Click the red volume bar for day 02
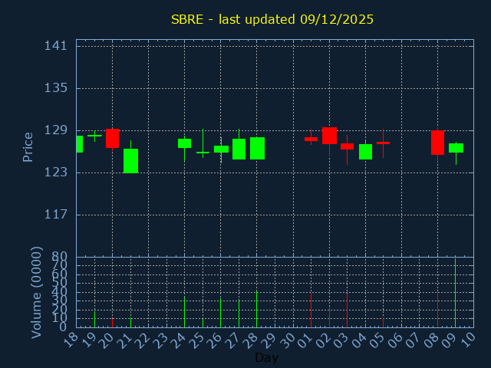491x368 pixels. pos(329,317)
